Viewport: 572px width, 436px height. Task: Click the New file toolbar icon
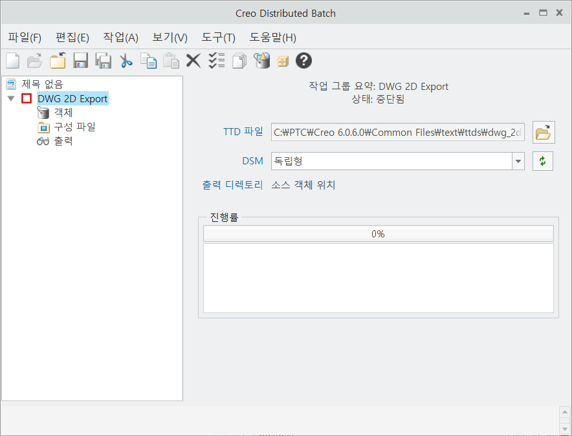13,61
